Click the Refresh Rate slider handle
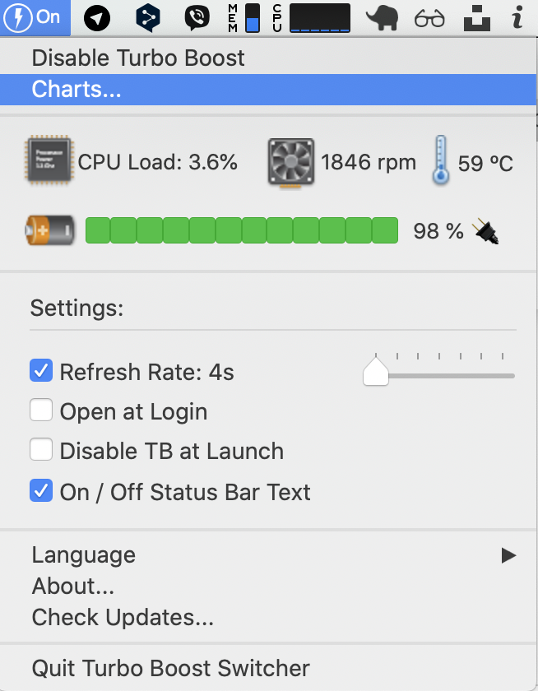538x691 pixels. pyautogui.click(x=375, y=371)
